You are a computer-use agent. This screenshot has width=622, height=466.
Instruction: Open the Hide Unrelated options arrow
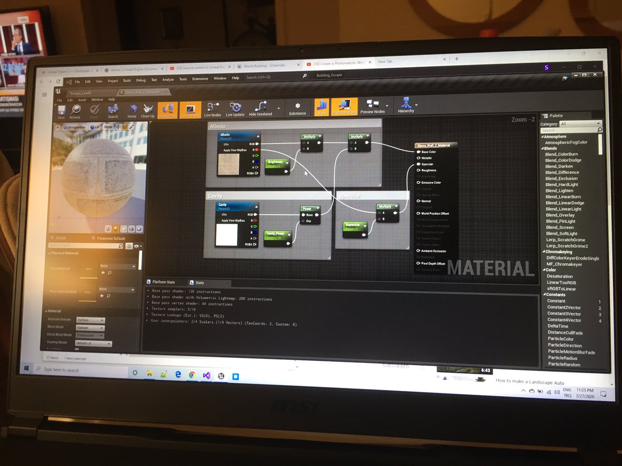pyautogui.click(x=279, y=109)
